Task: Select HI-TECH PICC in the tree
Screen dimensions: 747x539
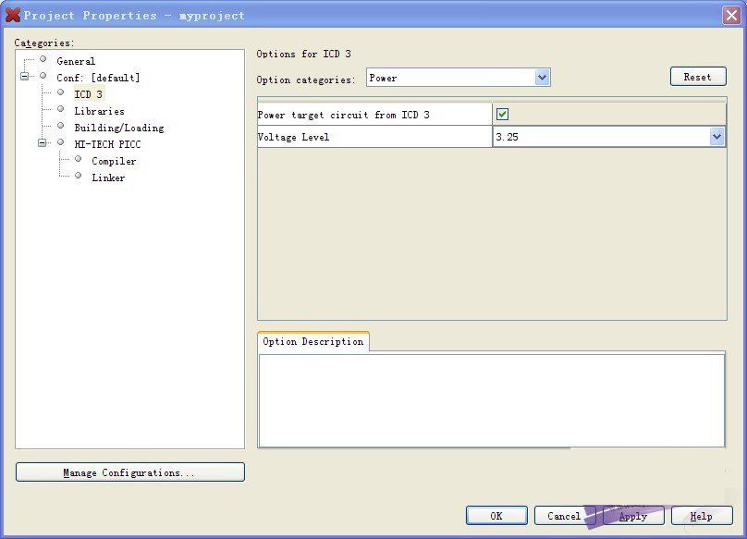Action: tap(107, 144)
